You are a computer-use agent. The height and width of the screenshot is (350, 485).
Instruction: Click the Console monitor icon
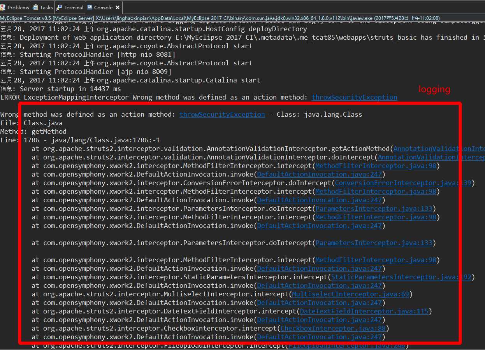tap(90, 7)
